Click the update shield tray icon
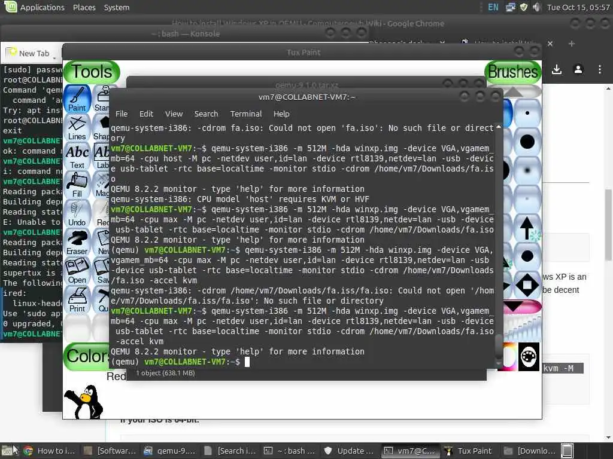This screenshot has width=613, height=459. (523, 7)
